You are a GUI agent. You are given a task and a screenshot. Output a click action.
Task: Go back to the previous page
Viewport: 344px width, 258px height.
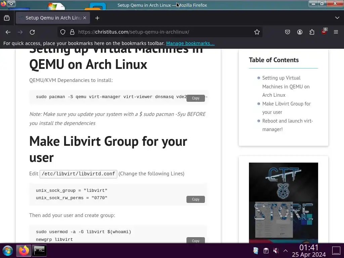pyautogui.click(x=8, y=32)
